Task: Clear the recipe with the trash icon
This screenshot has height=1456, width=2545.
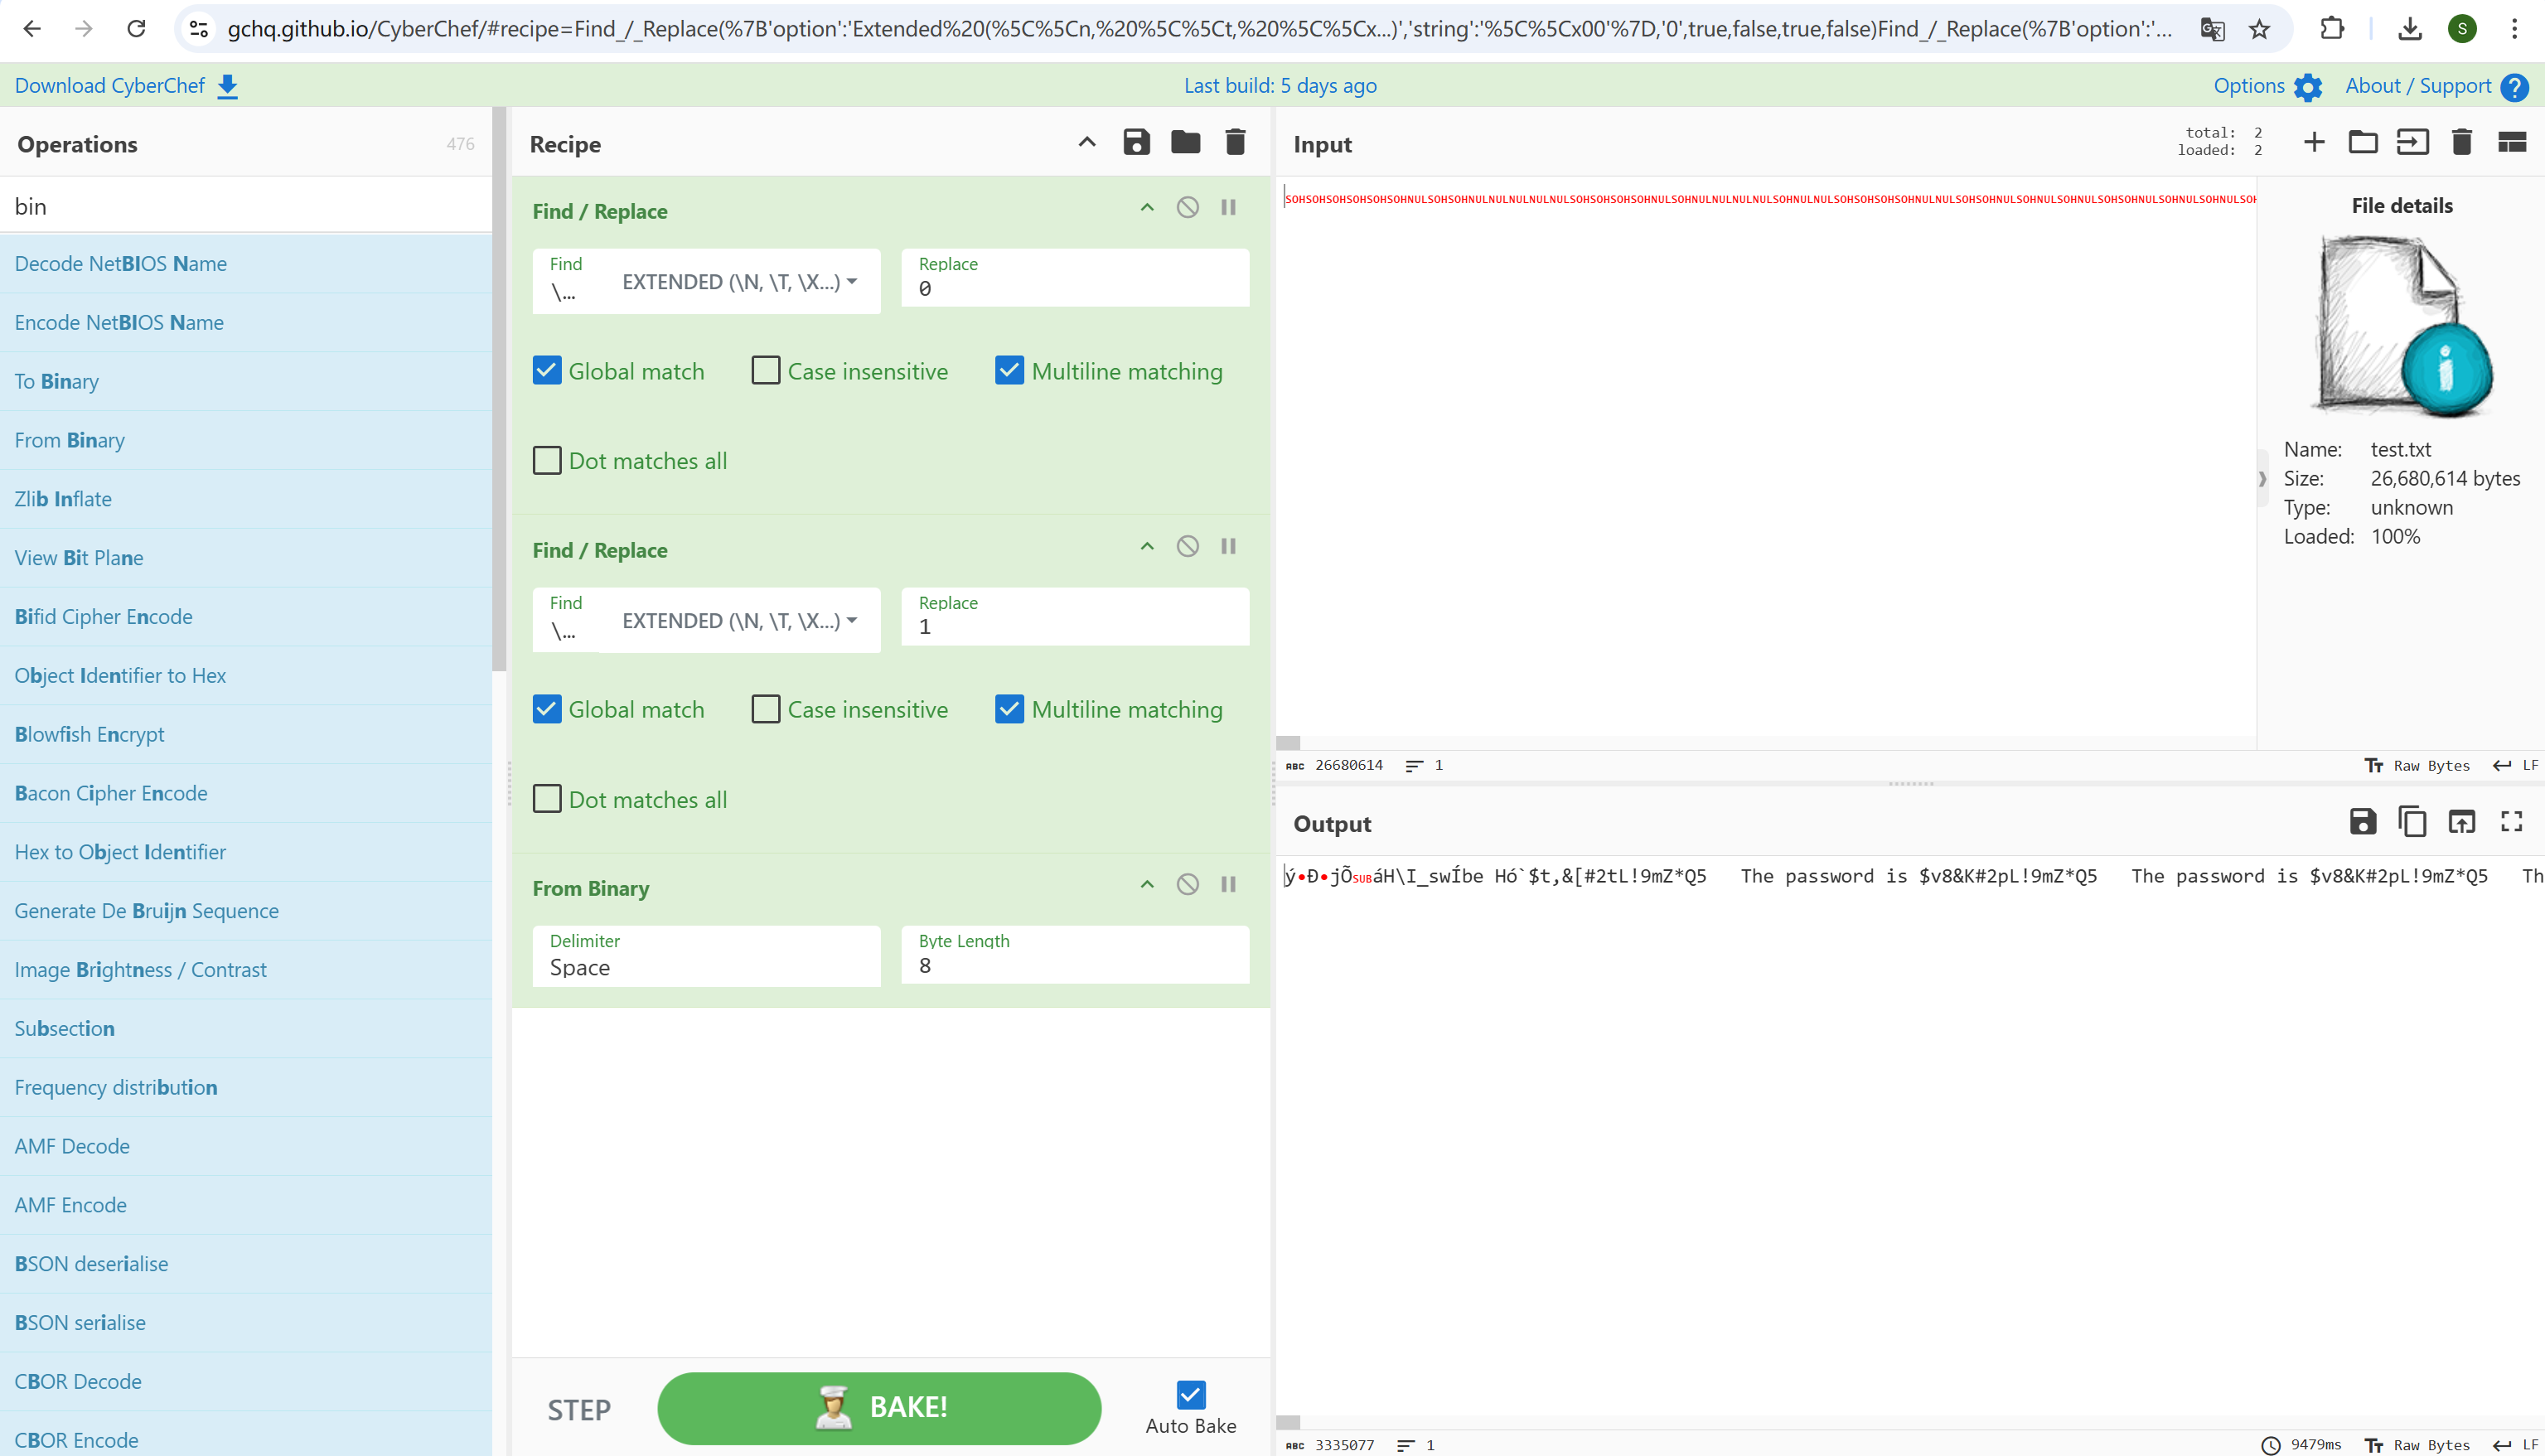Action: click(1235, 142)
